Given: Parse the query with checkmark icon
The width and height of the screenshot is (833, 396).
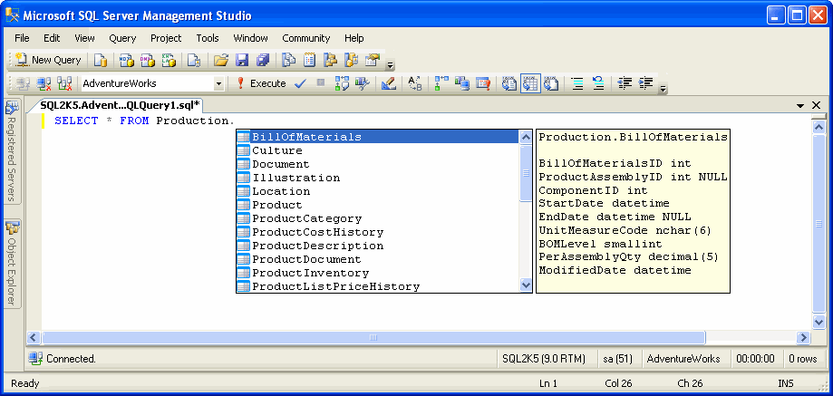Looking at the screenshot, I should (x=300, y=83).
